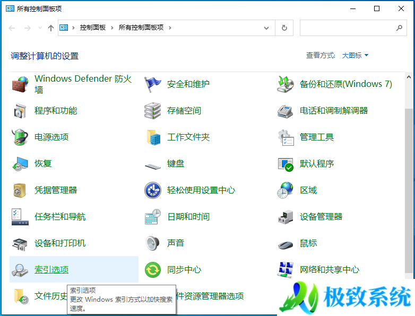415x316 pixels.
Task: Open the 文件资源管理器选项 text link
Action: pyautogui.click(x=210, y=296)
